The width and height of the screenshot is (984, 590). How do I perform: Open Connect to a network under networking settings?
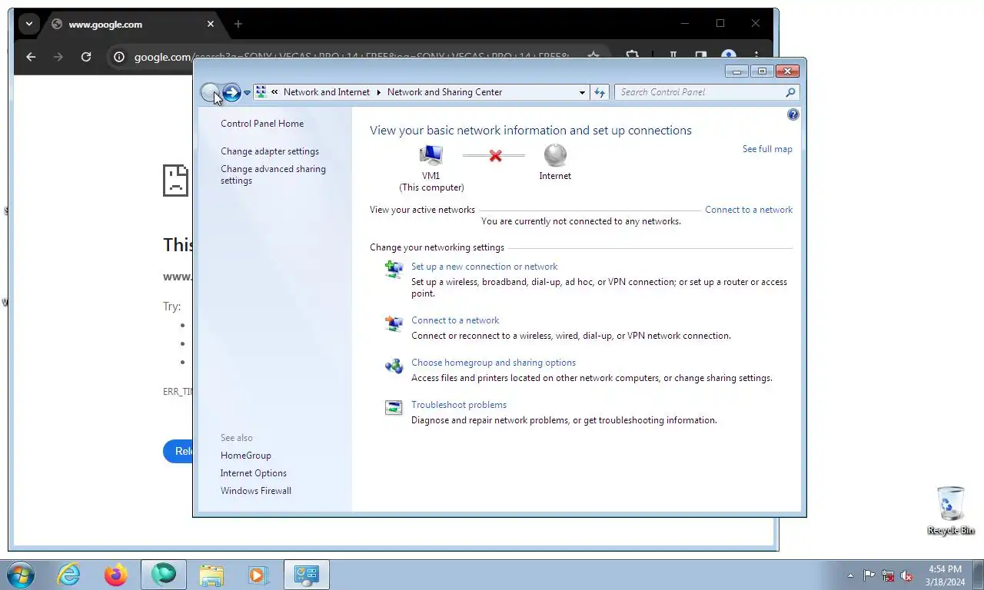(455, 320)
